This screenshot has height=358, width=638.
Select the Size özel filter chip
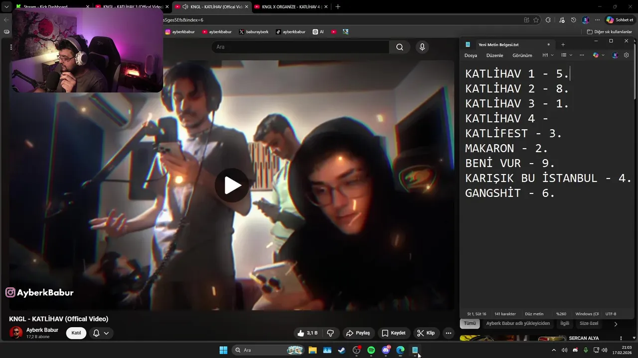(x=589, y=323)
